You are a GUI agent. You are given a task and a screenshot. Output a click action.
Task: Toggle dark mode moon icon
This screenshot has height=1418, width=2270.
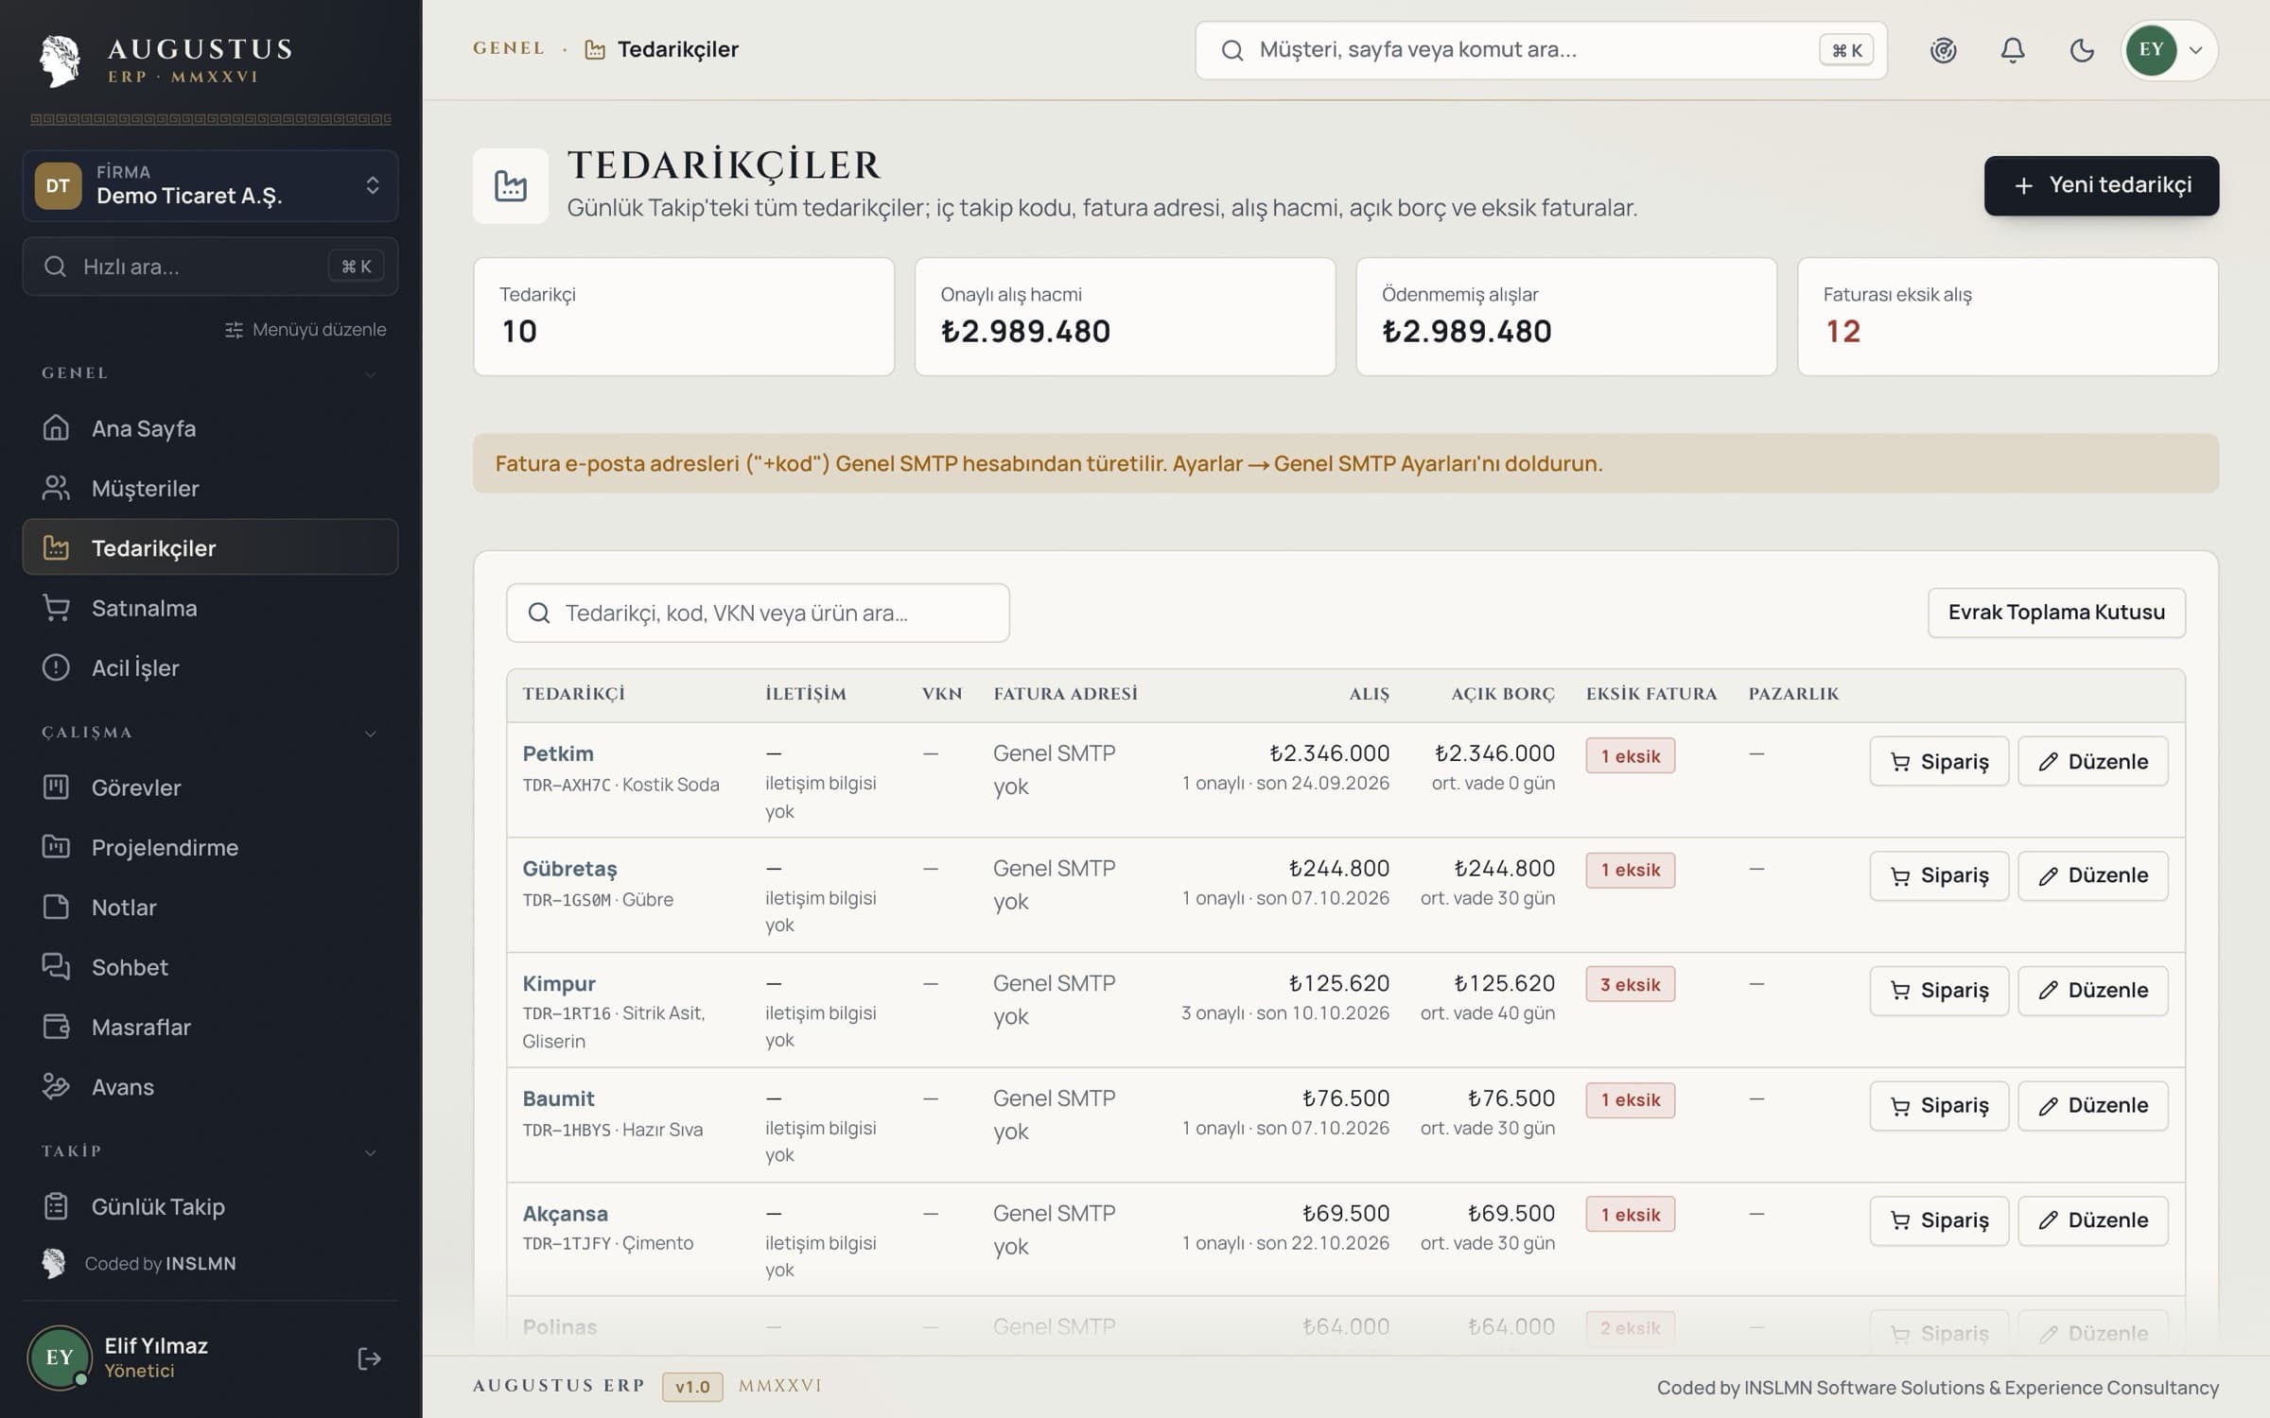pos(2082,50)
